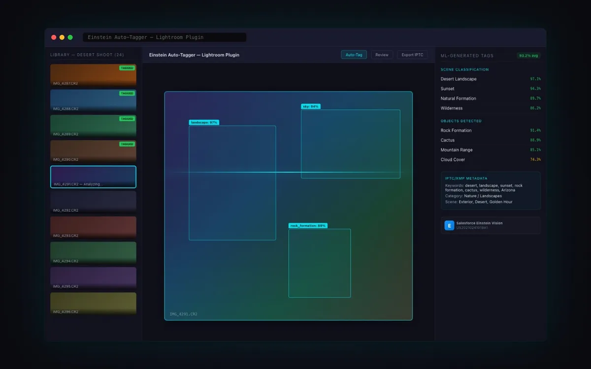Click the TAGGED badge on IMG_4290.CR2
Screen dimensions: 591x369
coord(127,144)
